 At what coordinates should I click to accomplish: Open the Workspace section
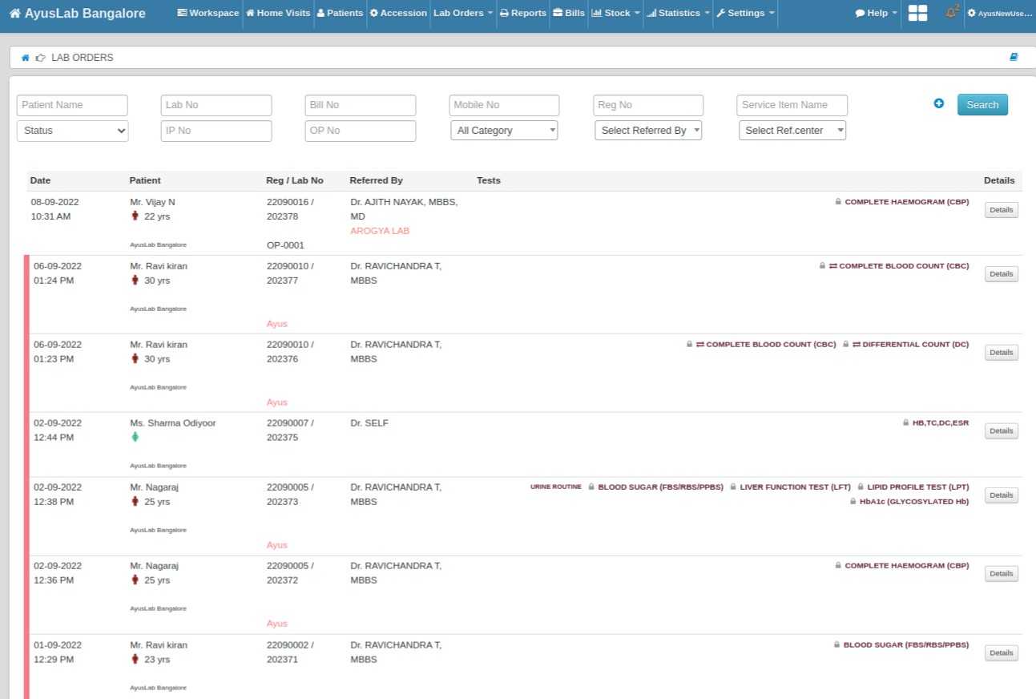coord(207,13)
